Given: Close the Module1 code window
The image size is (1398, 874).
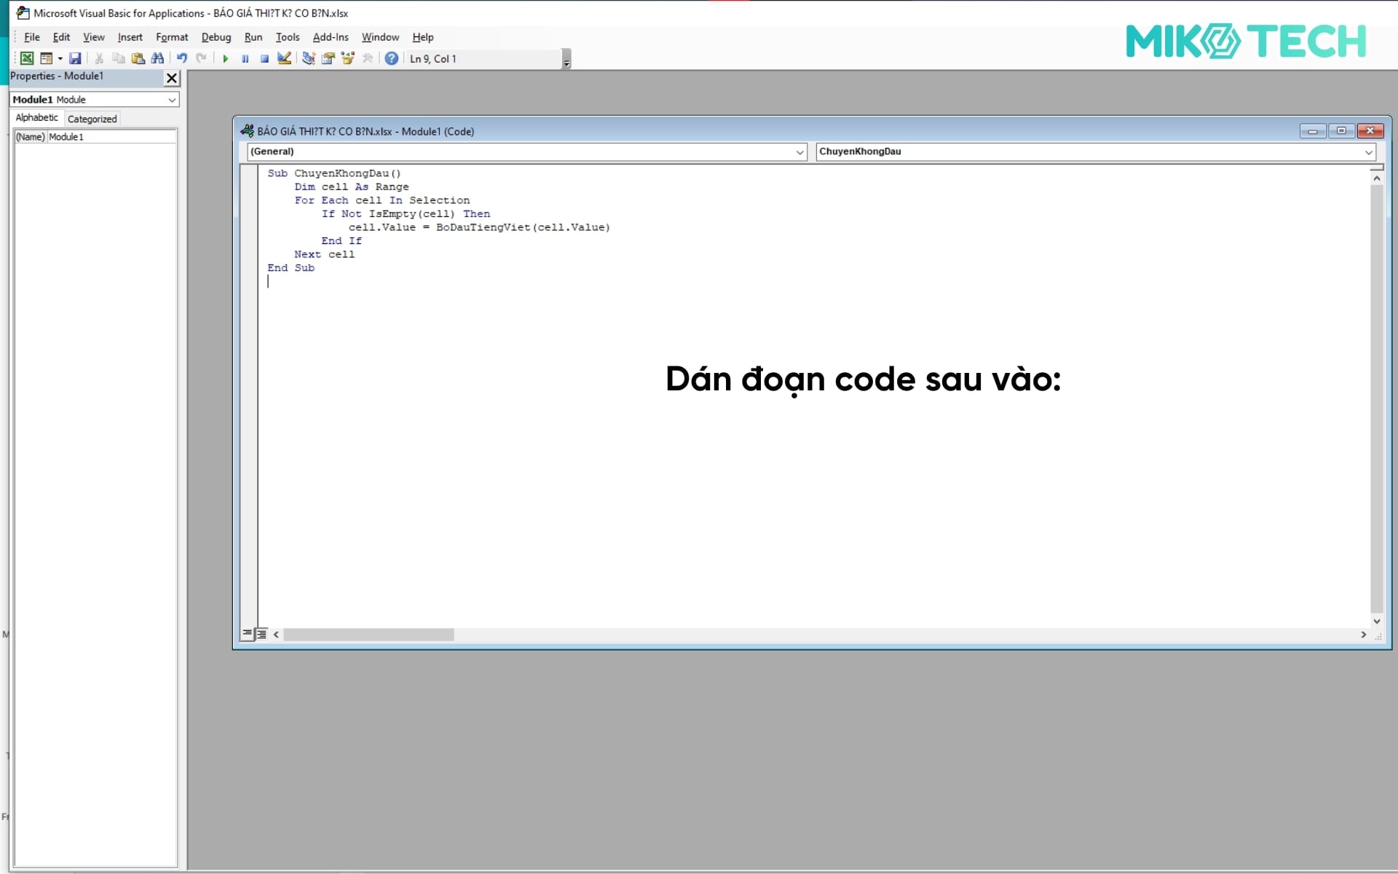Looking at the screenshot, I should (x=1370, y=131).
